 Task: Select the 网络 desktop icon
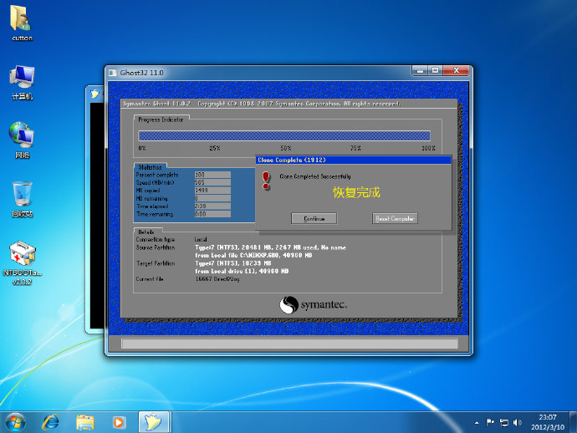(x=22, y=140)
